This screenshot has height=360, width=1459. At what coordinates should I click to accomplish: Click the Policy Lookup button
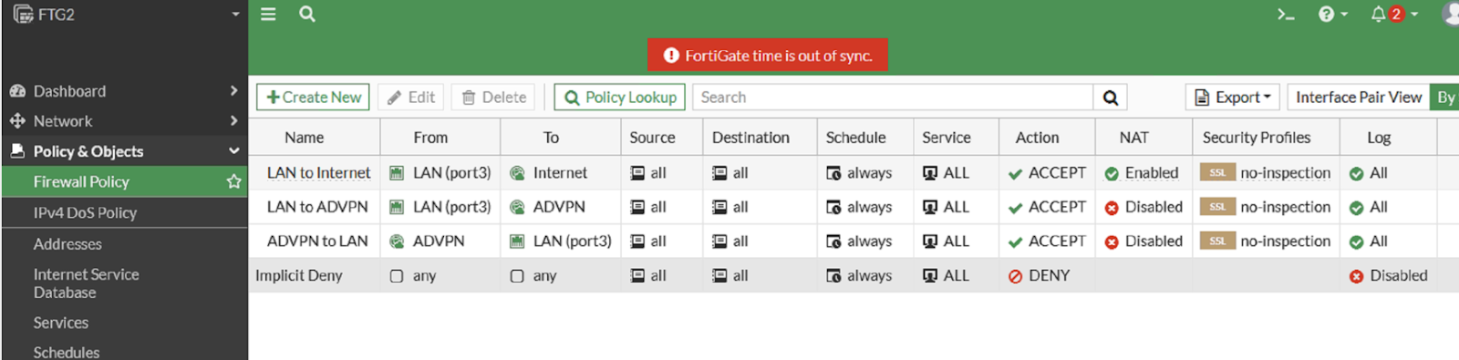pyautogui.click(x=619, y=98)
